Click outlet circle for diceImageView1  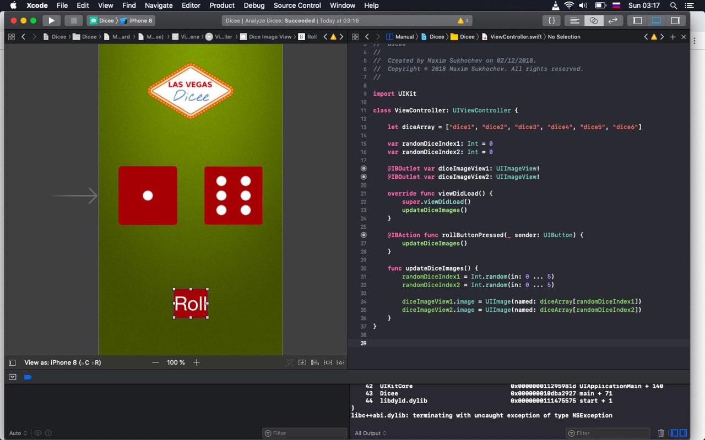pos(364,168)
